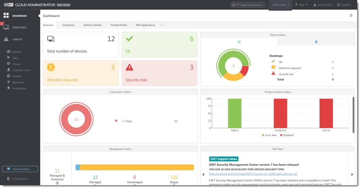The height and width of the screenshot is (189, 361).
Task: Click the green Agent bar in chart
Action: [235, 113]
